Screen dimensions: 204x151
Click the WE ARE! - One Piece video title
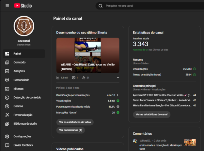pos(87,67)
